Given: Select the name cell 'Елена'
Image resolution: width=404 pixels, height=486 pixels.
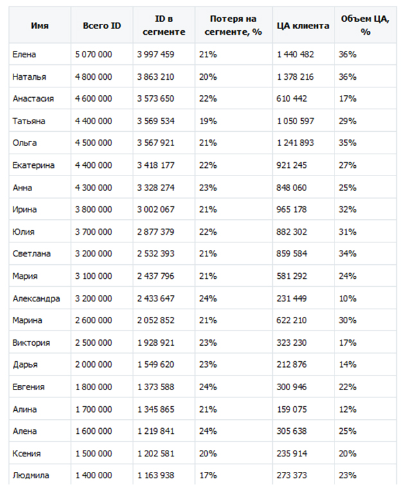Looking at the screenshot, I should point(40,54).
